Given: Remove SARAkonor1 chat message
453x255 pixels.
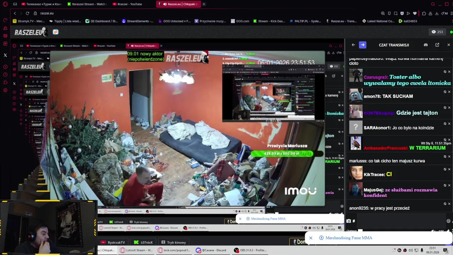Looking at the screenshot, I should [449, 124].
